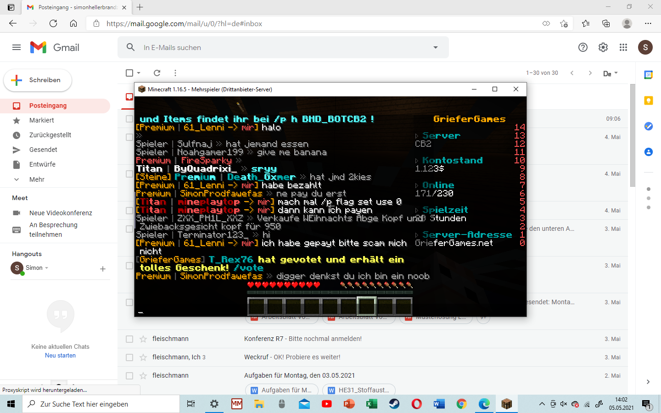Open the Gmail main menu hamburger icon

17,47
